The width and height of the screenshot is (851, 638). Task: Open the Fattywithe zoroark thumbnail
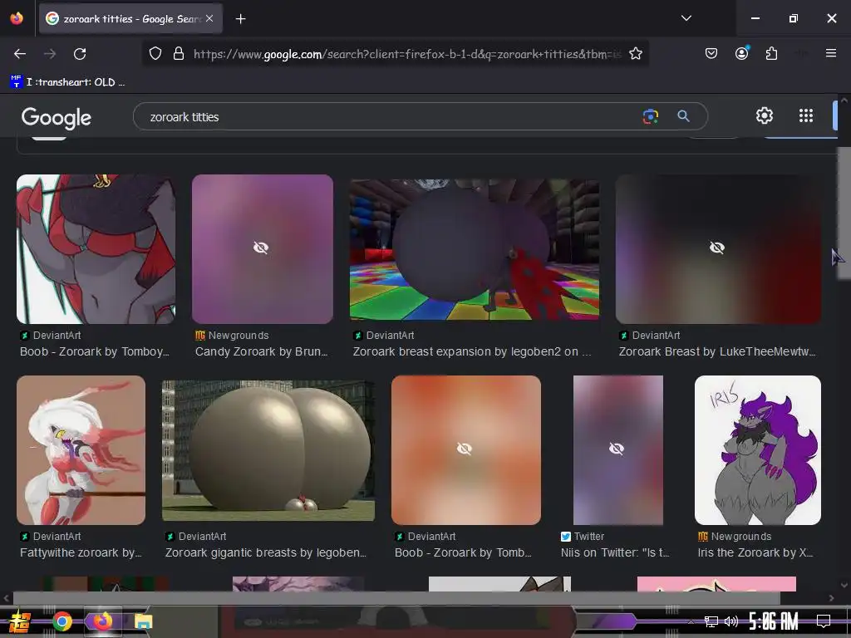click(81, 449)
